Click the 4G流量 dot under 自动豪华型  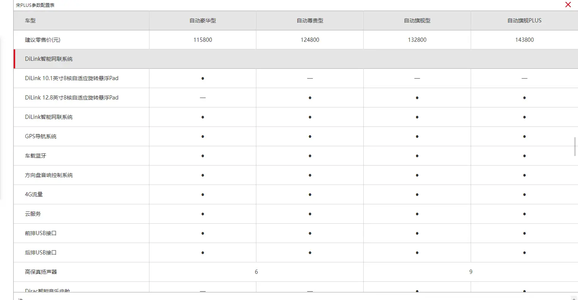pos(203,194)
